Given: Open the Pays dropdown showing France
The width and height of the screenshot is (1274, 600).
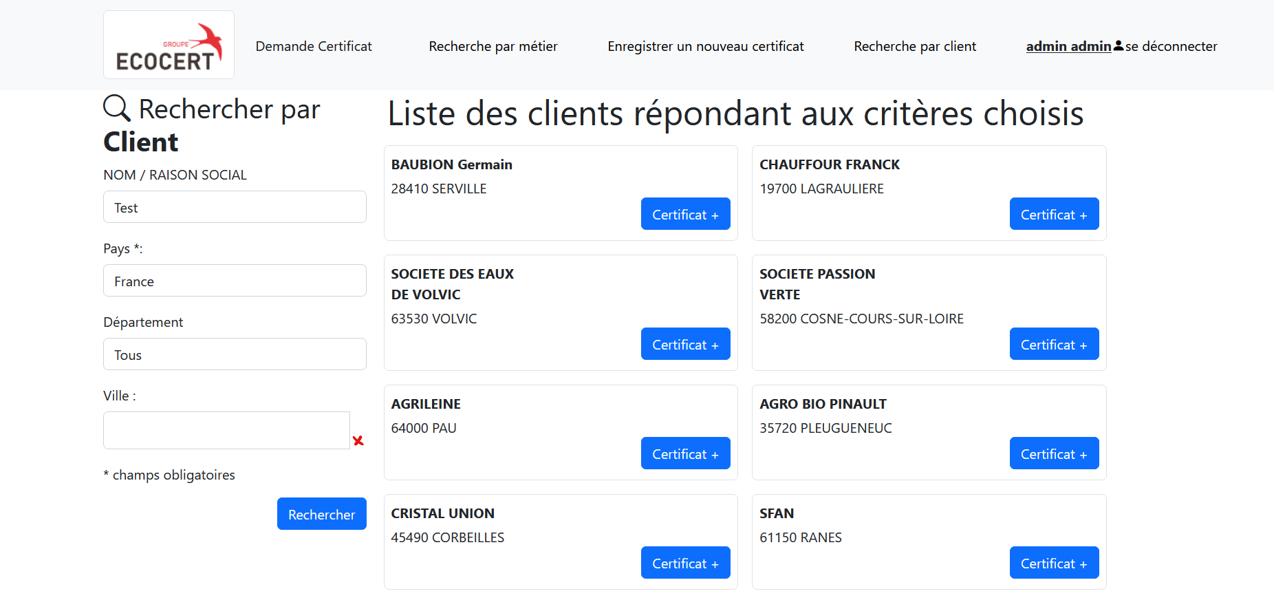Looking at the screenshot, I should 235,281.
